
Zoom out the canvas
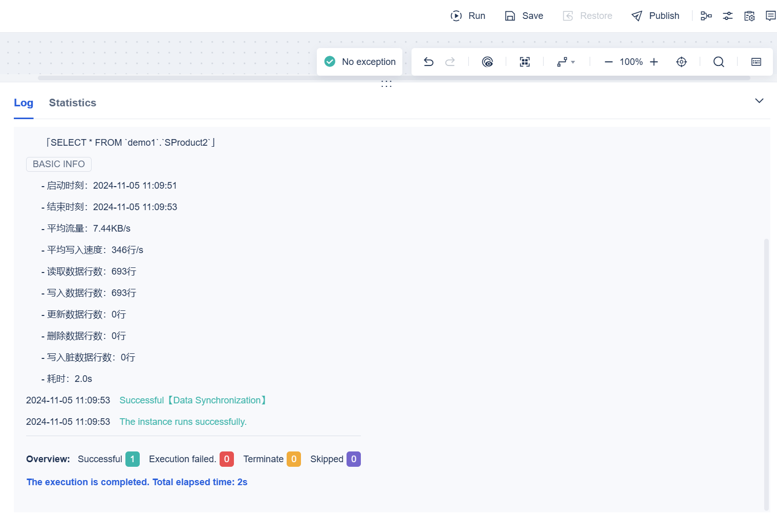tap(609, 62)
